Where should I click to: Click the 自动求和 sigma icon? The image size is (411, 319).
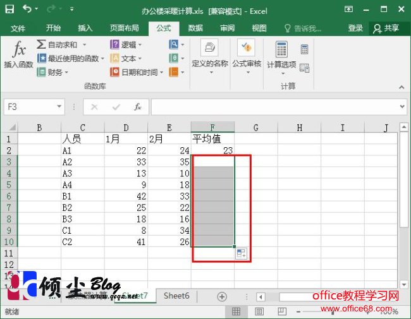coord(41,44)
